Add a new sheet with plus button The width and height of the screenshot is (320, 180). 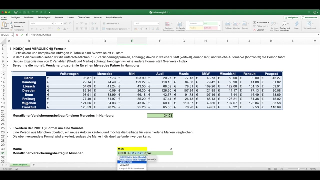pyautogui.click(x=33, y=164)
